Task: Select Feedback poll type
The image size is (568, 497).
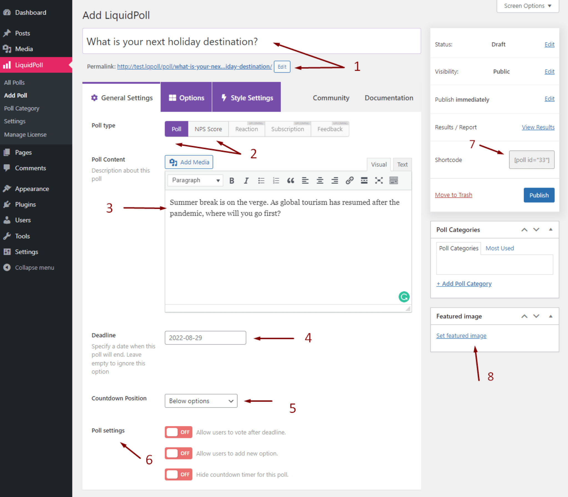Action: pos(330,129)
